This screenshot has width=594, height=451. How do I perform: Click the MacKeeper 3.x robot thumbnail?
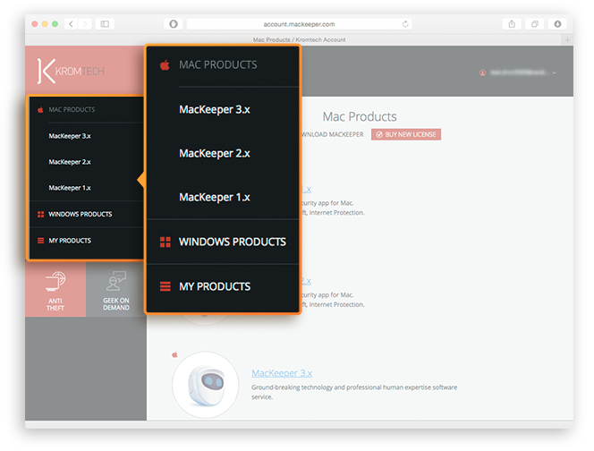[206, 385]
